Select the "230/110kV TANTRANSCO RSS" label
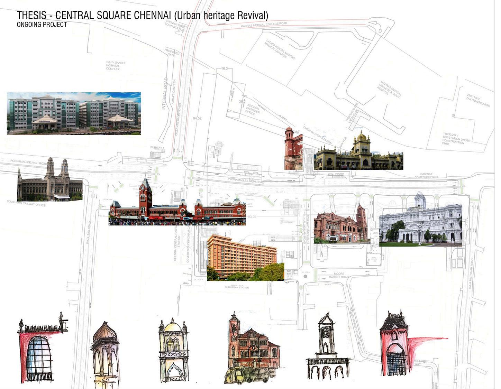501x389 pixels. click(x=478, y=100)
